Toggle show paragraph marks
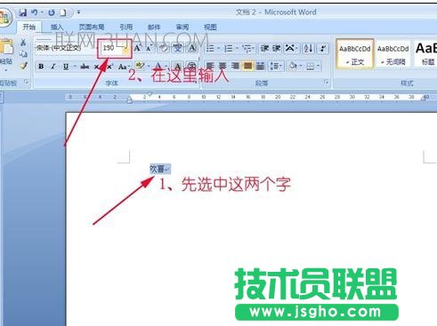The height and width of the screenshot is (326, 437). pyautogui.click(x=323, y=48)
